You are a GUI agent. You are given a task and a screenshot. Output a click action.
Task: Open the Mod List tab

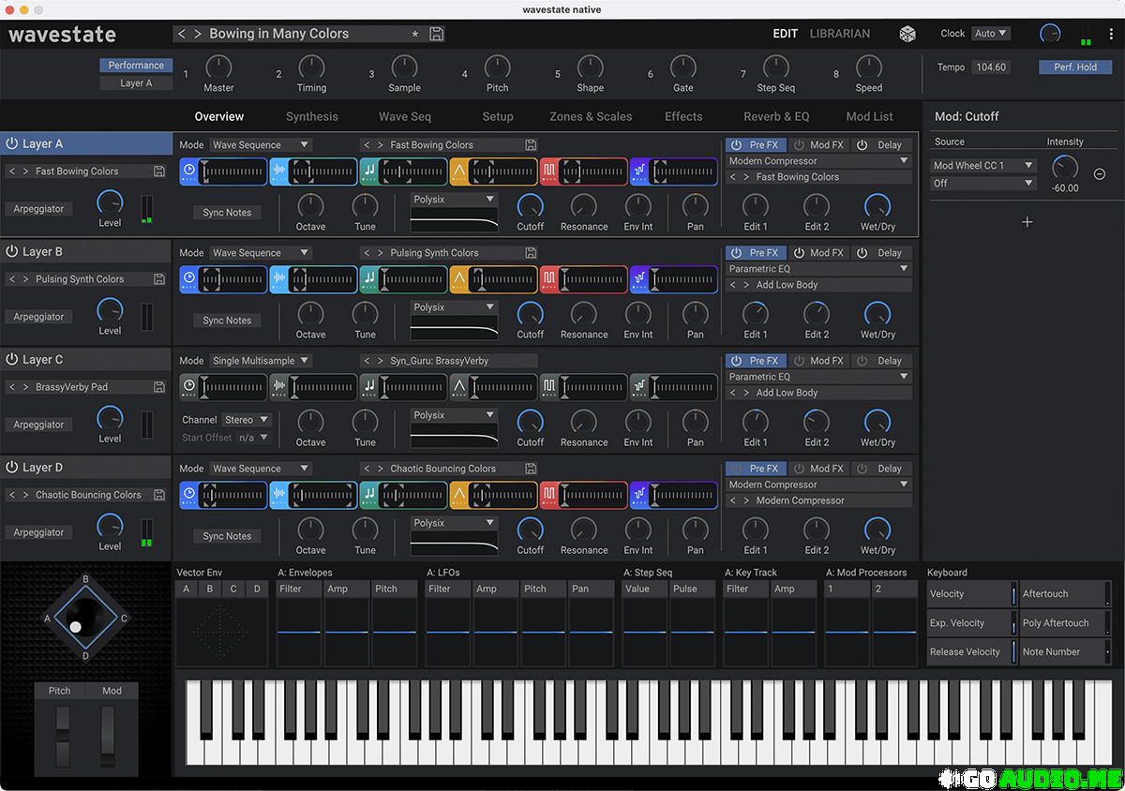870,117
